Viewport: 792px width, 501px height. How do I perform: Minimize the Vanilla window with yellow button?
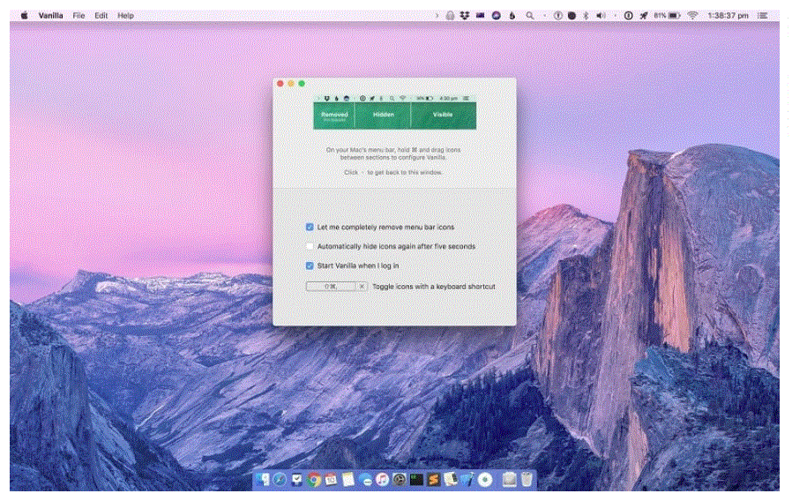[291, 83]
